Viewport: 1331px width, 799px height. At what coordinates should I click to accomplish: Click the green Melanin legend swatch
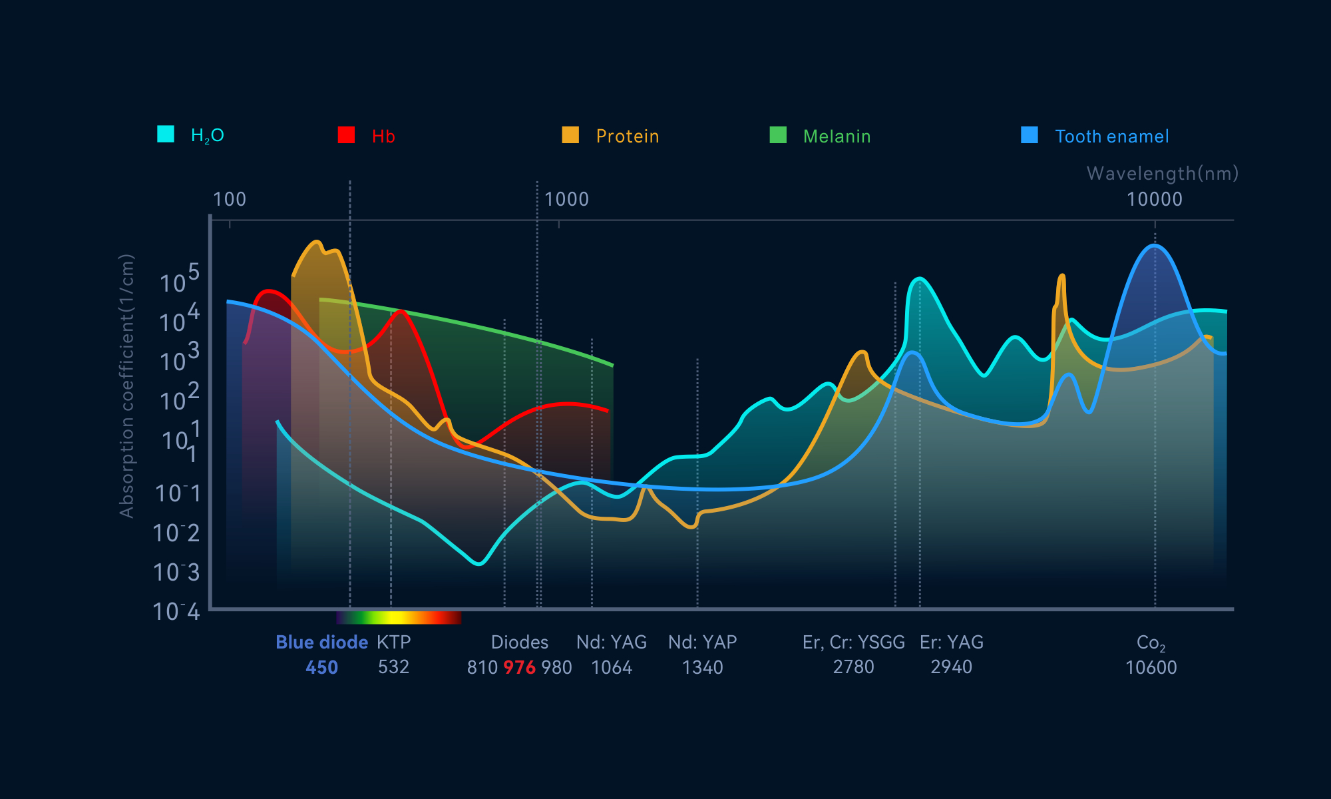(778, 135)
